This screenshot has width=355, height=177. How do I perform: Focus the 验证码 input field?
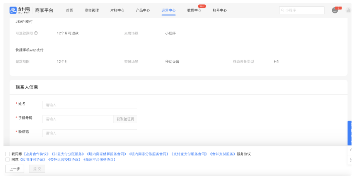coord(90,133)
